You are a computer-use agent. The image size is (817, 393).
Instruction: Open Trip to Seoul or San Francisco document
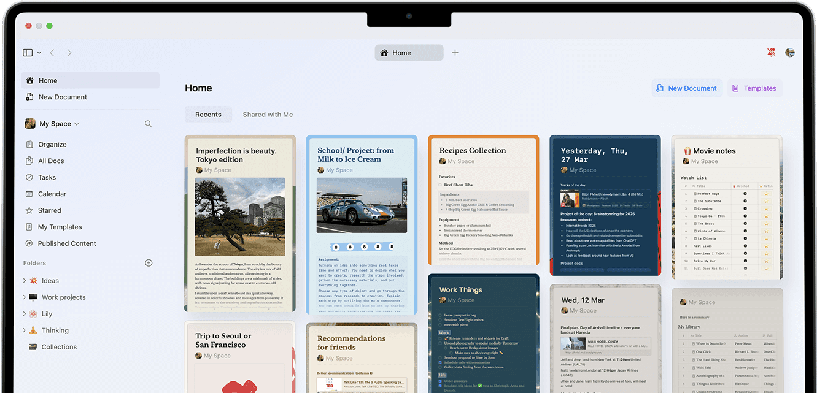(240, 357)
